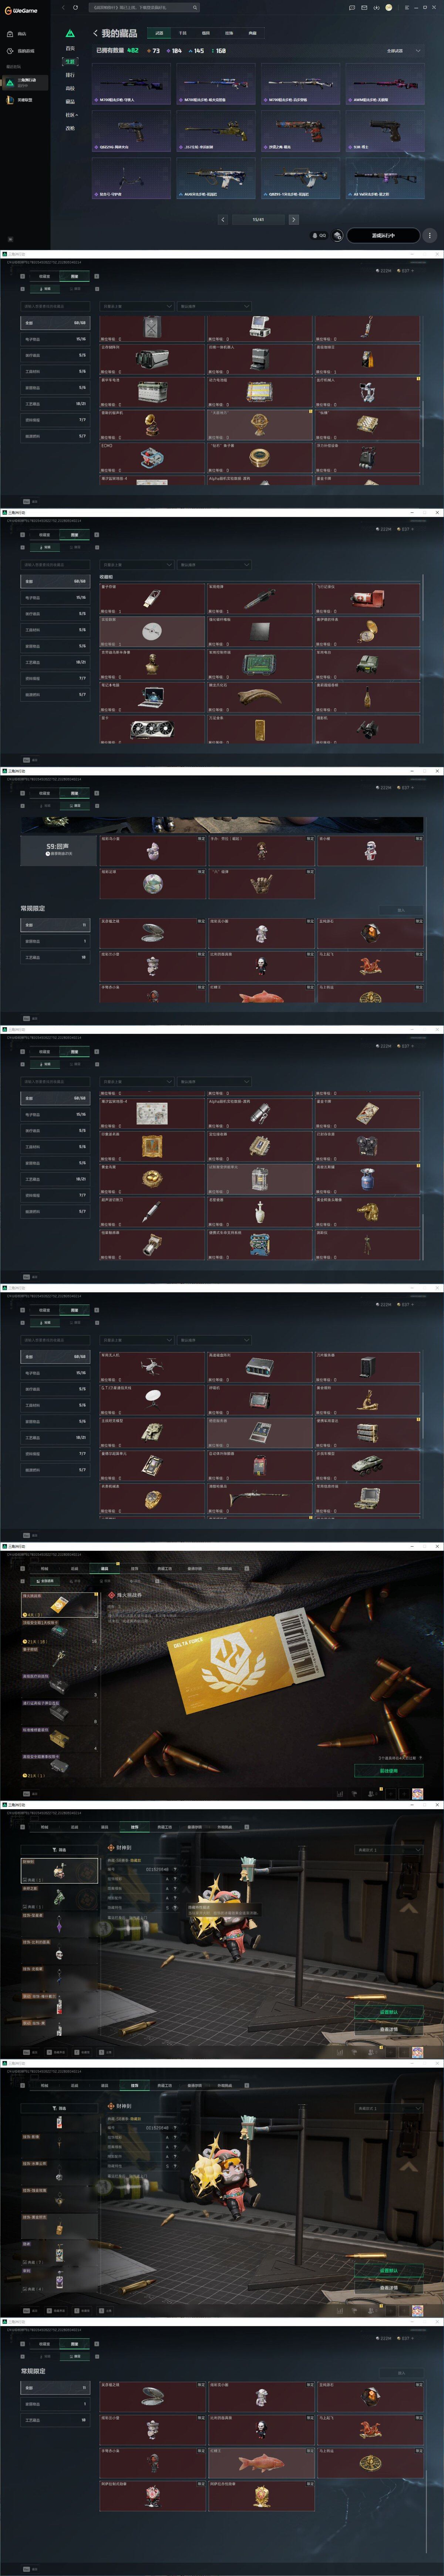Click the 游戏运行中 button
The width and height of the screenshot is (444, 2576).
383,236
